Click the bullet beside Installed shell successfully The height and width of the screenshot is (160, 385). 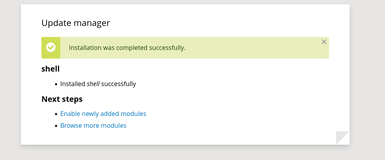coord(56,84)
